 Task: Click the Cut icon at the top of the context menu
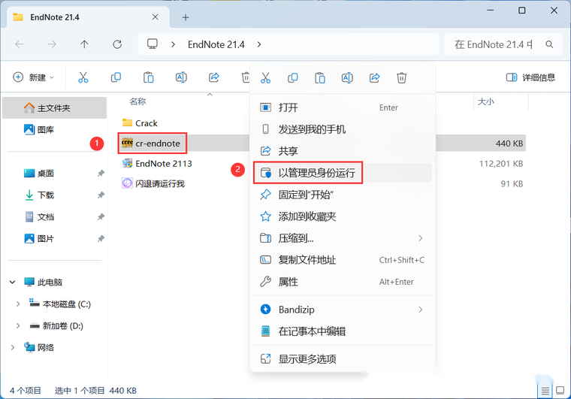(x=265, y=77)
